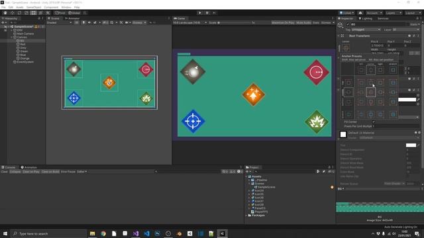This screenshot has height=238, width=424.
Task: Open Chrome from the Windows taskbar
Action: click(103, 233)
